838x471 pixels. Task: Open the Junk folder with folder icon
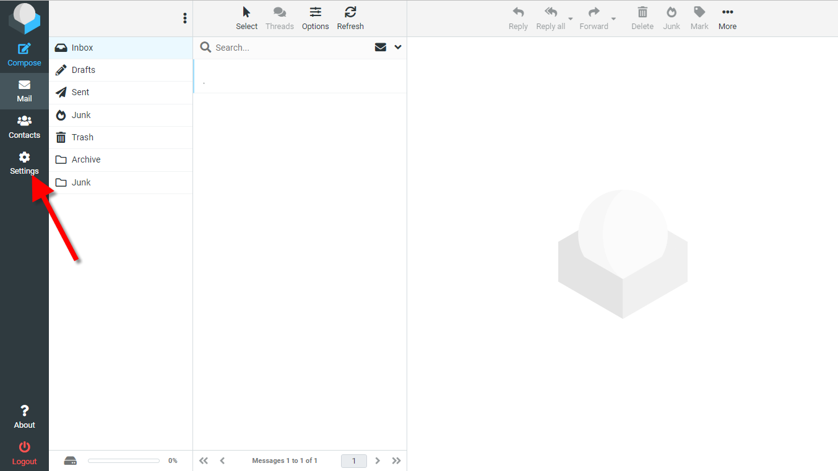coord(121,182)
